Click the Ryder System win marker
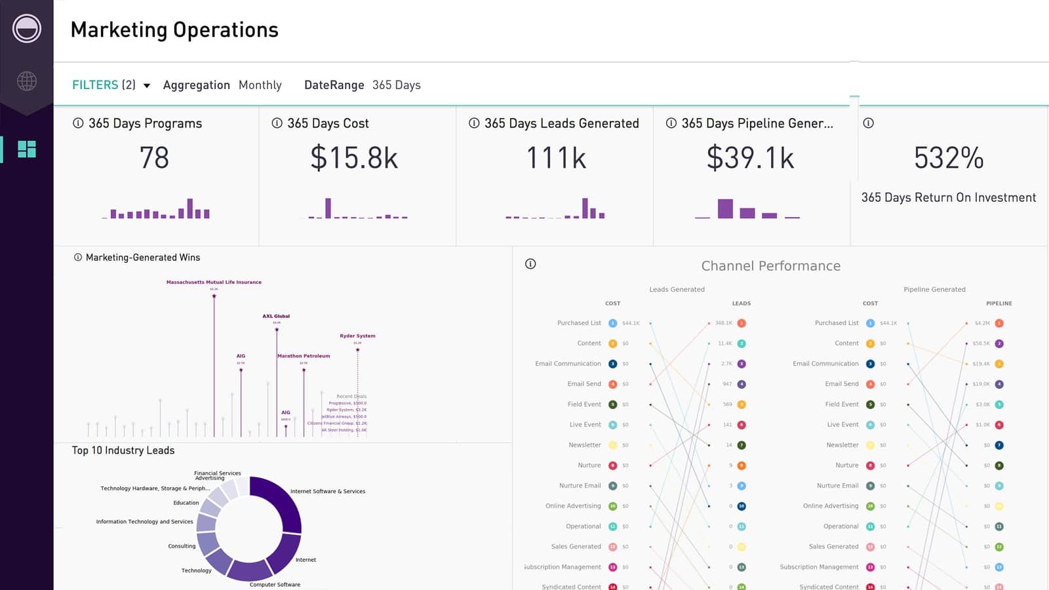 tap(357, 350)
